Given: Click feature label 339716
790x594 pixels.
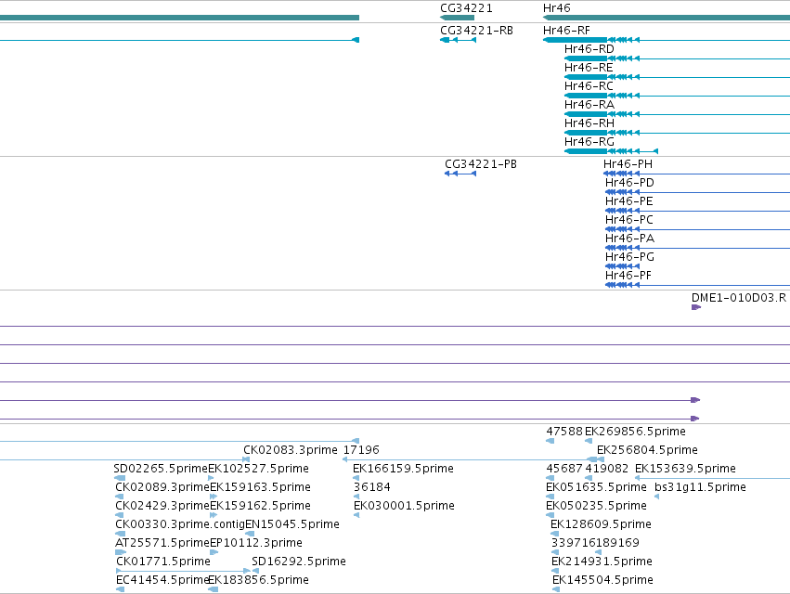Looking at the screenshot, I should click(574, 543).
